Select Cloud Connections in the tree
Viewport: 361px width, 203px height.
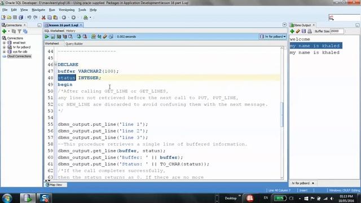(19, 56)
